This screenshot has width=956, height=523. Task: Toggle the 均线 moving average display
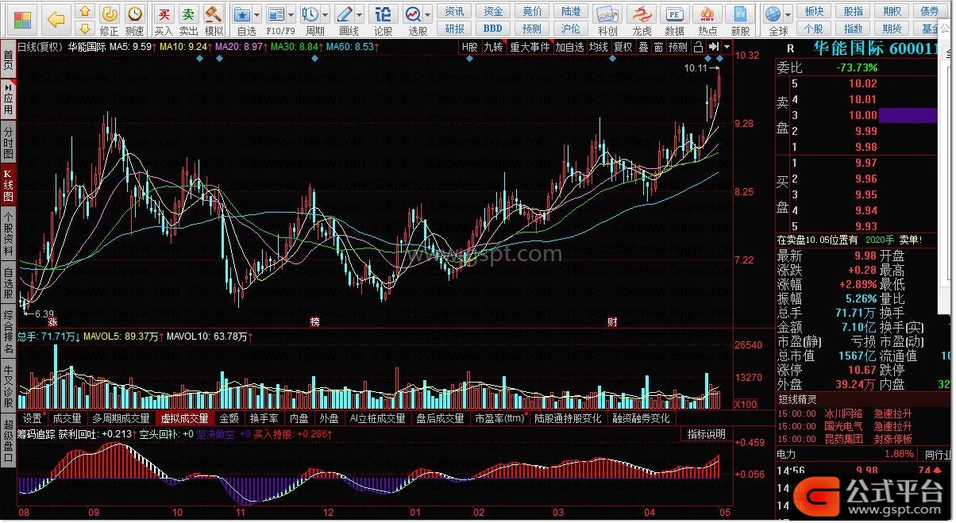[599, 47]
